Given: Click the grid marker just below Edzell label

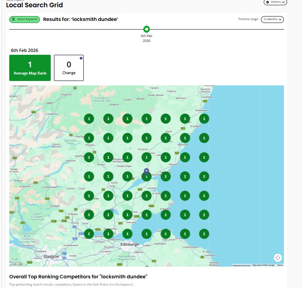Looking at the screenshot, I should pos(165,138).
